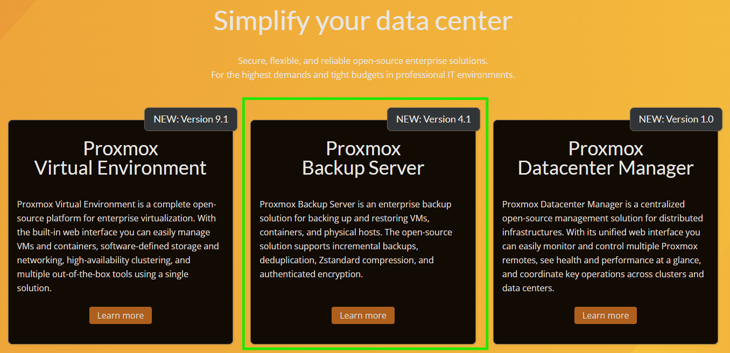Click the line about highest demands and tight budgets
Image resolution: width=730 pixels, height=353 pixels.
point(363,75)
